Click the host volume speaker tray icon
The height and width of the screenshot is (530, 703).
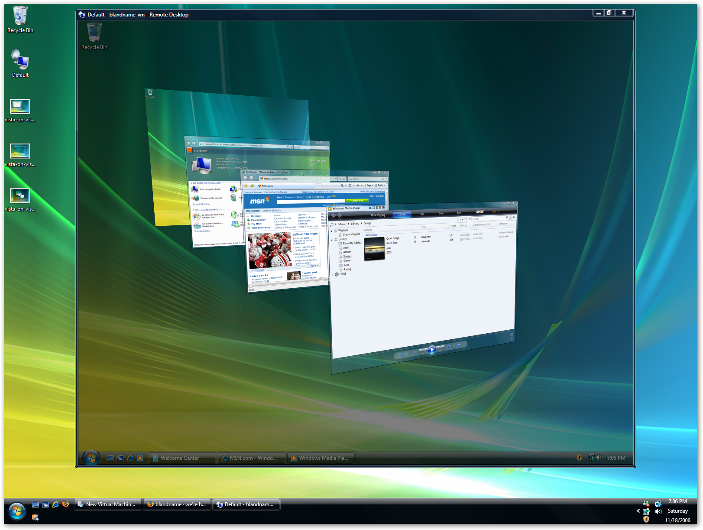pyautogui.click(x=658, y=511)
